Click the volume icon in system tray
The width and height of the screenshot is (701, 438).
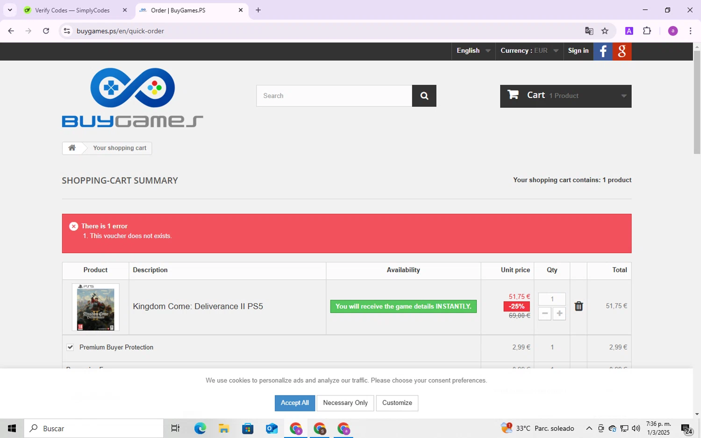point(636,428)
